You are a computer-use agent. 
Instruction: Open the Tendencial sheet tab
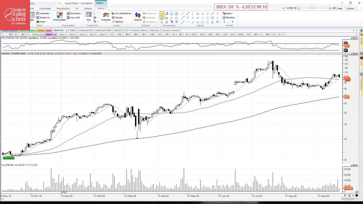click(37, 34)
